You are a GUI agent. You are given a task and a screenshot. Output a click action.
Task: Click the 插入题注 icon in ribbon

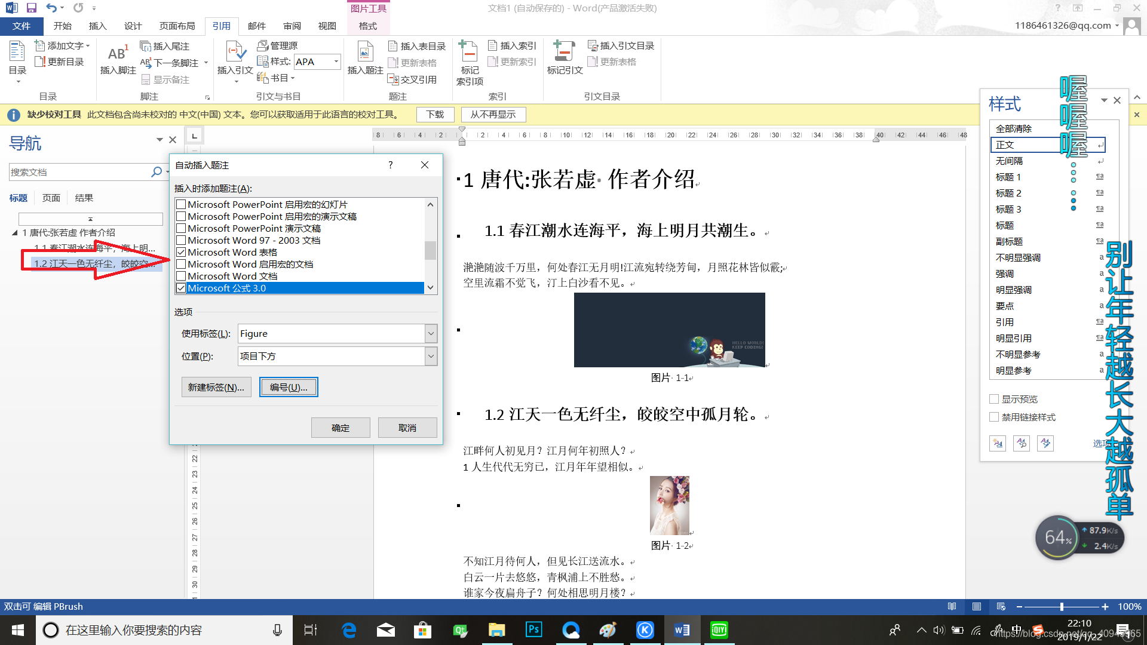tap(364, 58)
